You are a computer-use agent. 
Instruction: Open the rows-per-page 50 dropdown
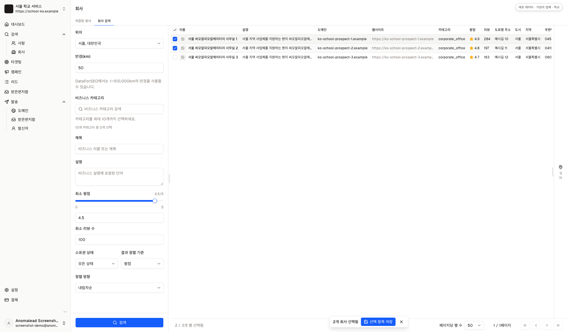pos(474,325)
